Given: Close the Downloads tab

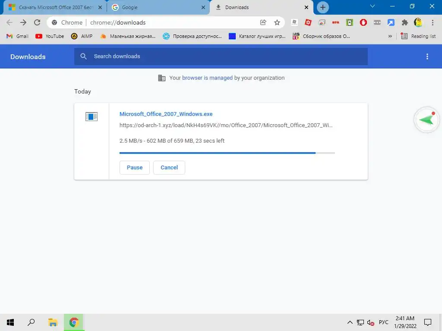Looking at the screenshot, I should point(306,7).
